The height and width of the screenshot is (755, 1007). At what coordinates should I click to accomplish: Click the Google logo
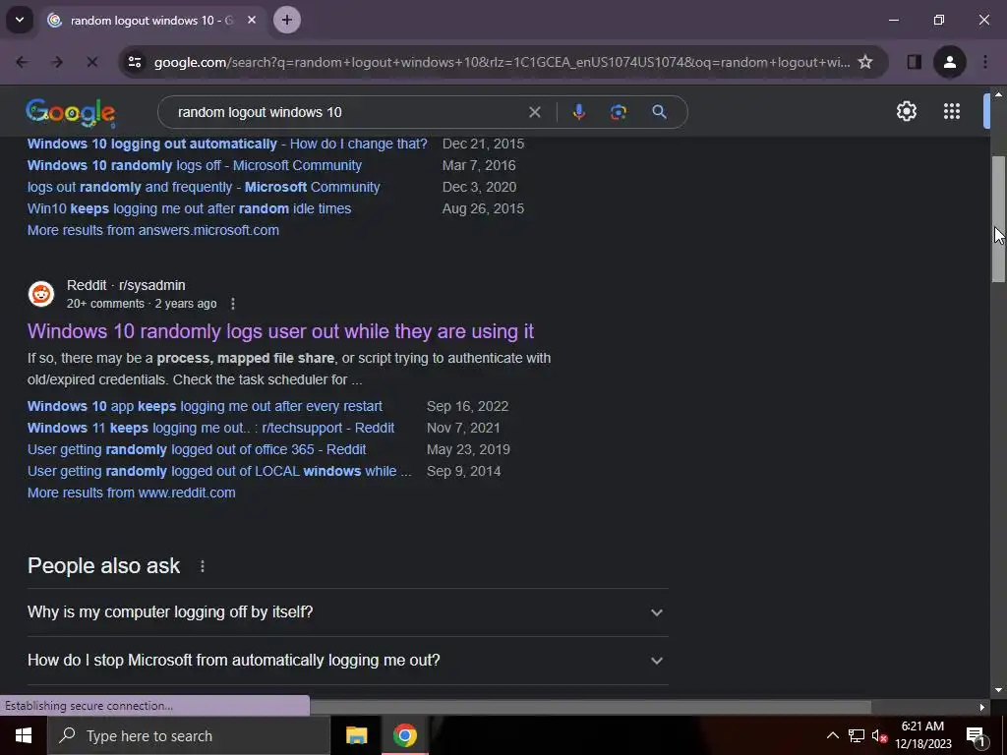click(71, 113)
